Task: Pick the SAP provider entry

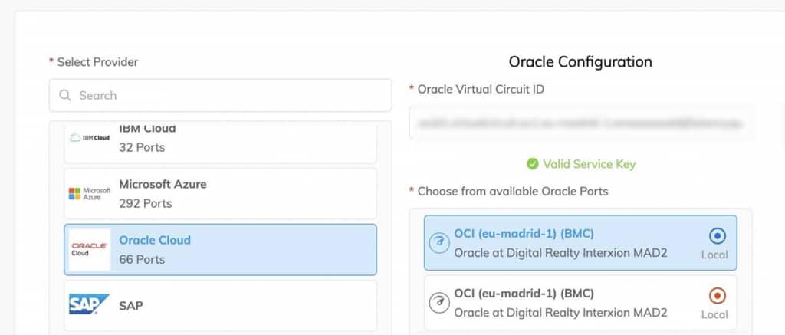Action: (x=220, y=305)
